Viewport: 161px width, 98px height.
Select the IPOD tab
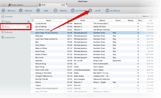[x=53, y=5]
